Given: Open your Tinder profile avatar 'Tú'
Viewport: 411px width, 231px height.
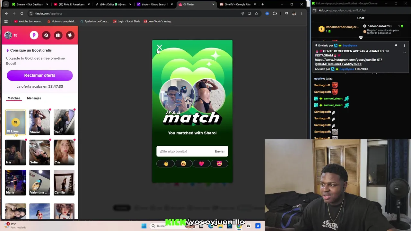Looking at the screenshot, I should coord(11,35).
